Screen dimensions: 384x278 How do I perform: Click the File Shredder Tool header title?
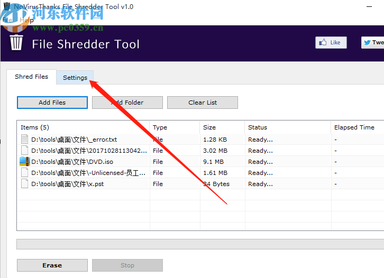pyautogui.click(x=86, y=44)
